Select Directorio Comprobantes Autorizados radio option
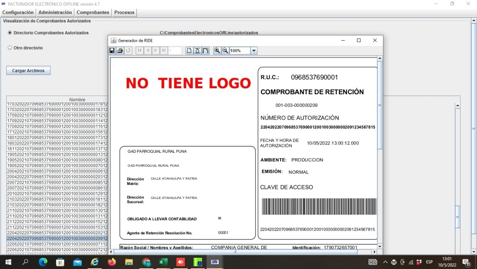 coord(10,33)
